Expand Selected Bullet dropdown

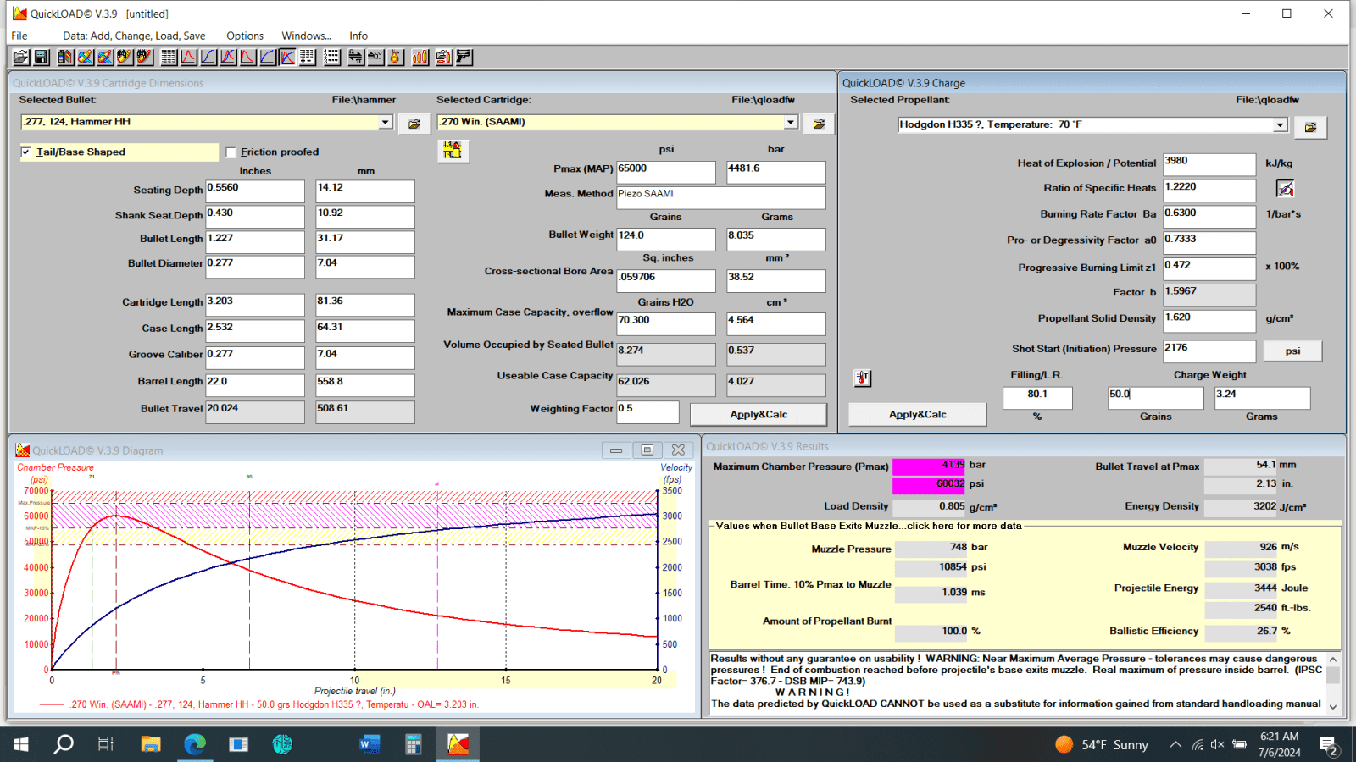click(x=385, y=122)
